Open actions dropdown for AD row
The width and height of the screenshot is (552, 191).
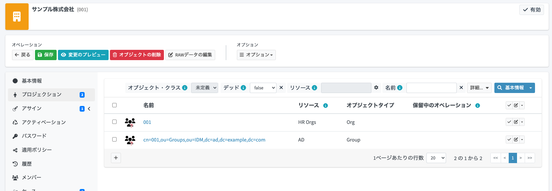click(x=522, y=140)
